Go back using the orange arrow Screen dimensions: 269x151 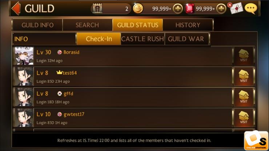[16, 9]
